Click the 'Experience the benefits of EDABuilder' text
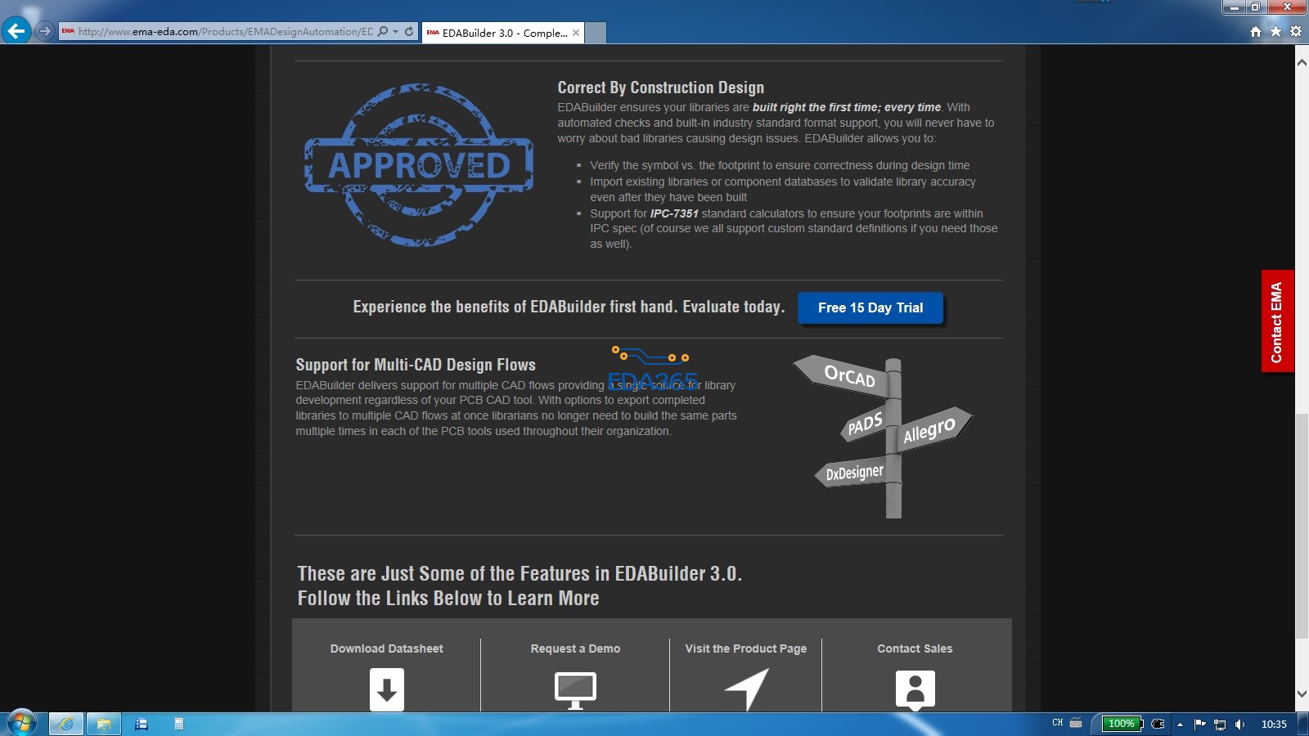This screenshot has height=736, width=1309. pos(569,307)
